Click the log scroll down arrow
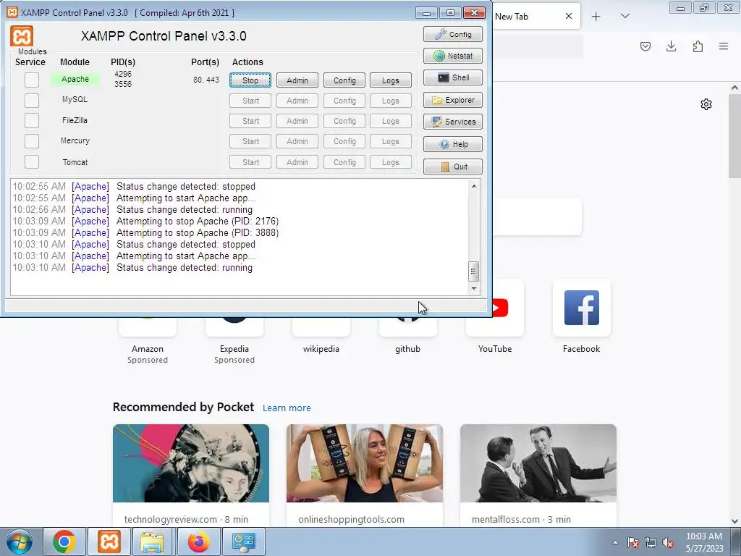The image size is (741, 556). (x=473, y=288)
